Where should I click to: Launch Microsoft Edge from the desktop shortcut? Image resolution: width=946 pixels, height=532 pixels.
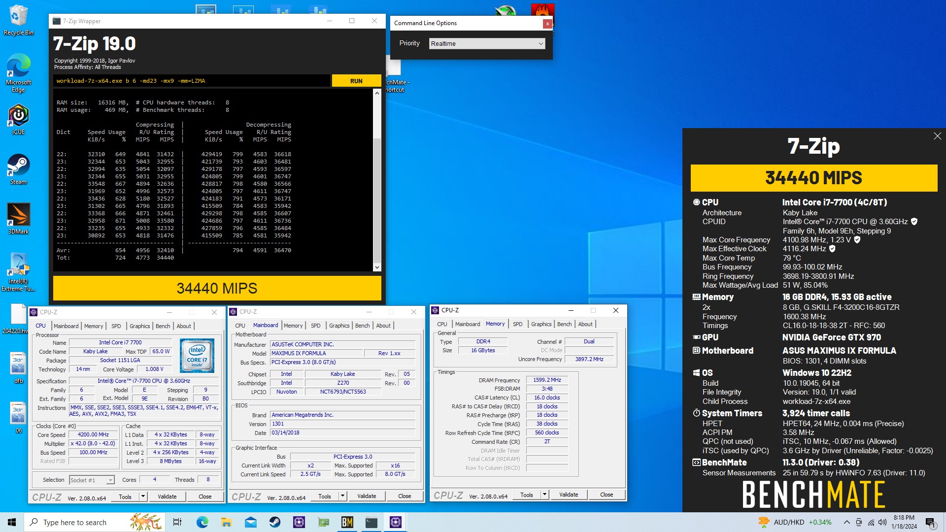pyautogui.click(x=18, y=72)
